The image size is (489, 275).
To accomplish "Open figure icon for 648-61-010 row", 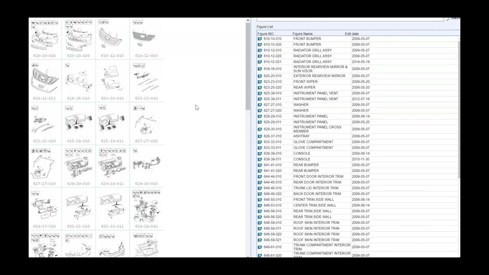I will 260,247.
